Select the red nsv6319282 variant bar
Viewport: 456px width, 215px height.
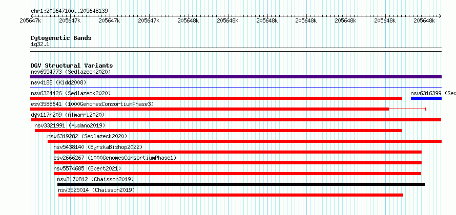(x=244, y=141)
